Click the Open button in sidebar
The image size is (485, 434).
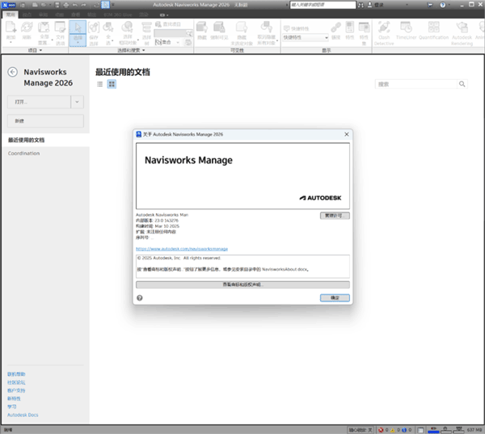[x=39, y=102]
